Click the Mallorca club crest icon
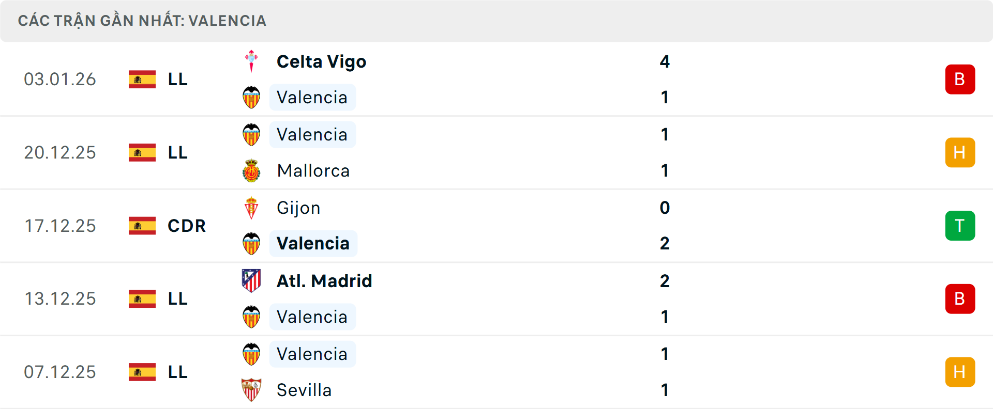The height and width of the screenshot is (409, 993). click(x=251, y=171)
